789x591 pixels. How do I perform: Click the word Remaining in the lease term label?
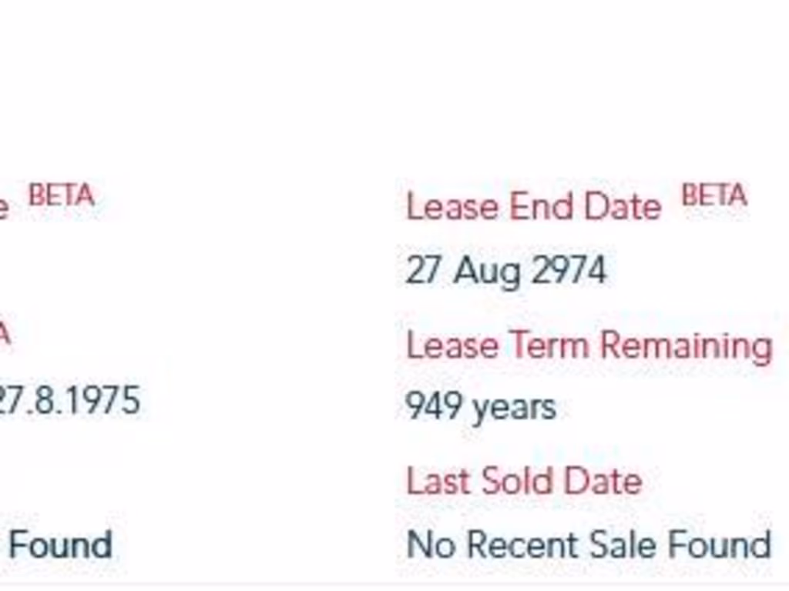click(x=686, y=345)
